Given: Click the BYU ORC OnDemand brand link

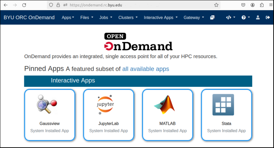Looking at the screenshot, I should click(29, 17).
